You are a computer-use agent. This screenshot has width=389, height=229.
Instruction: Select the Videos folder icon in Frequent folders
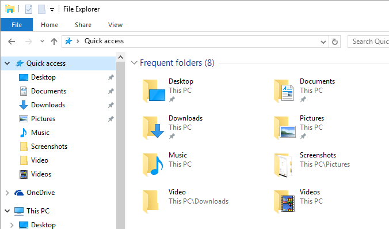(284, 201)
